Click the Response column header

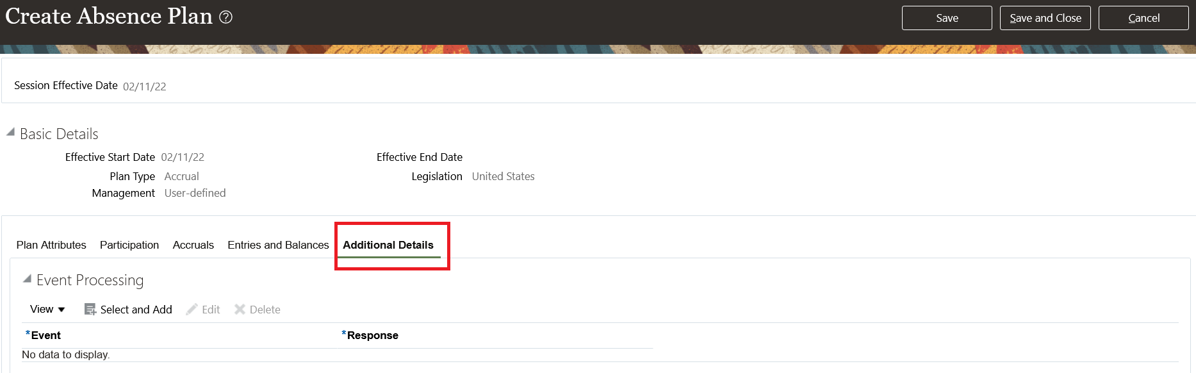coord(372,335)
